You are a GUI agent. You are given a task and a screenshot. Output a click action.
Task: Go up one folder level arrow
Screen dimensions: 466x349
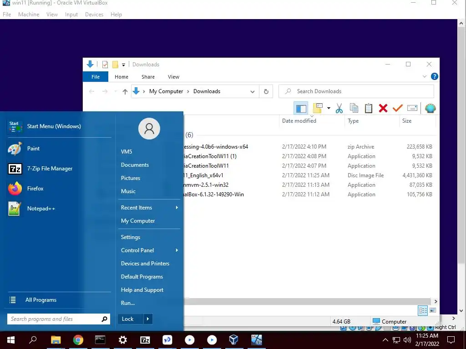(x=125, y=91)
